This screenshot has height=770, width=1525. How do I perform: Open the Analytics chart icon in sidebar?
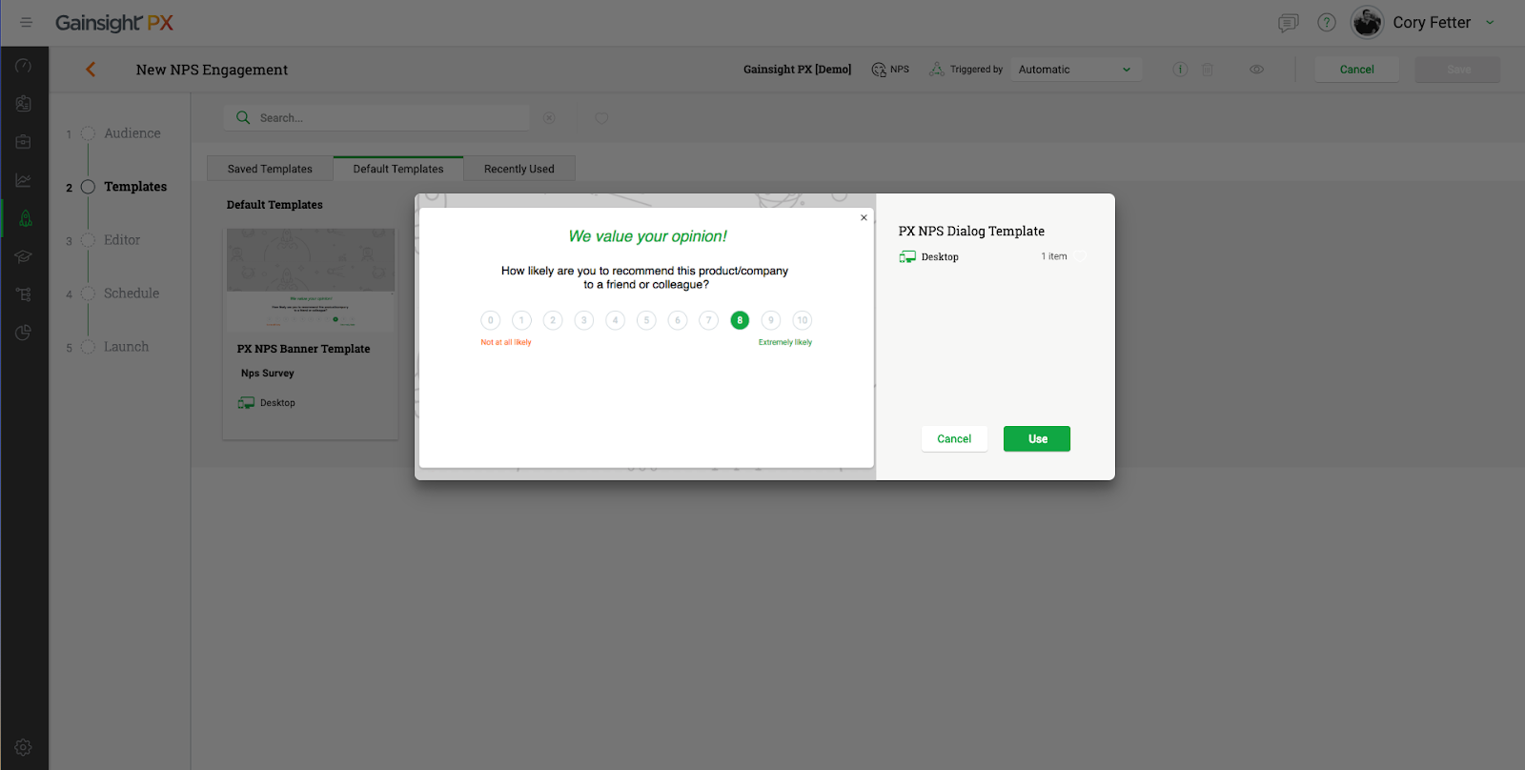point(24,180)
